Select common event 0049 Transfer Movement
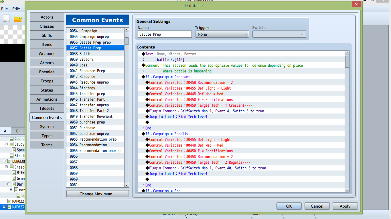The image size is (391, 219). [95, 116]
